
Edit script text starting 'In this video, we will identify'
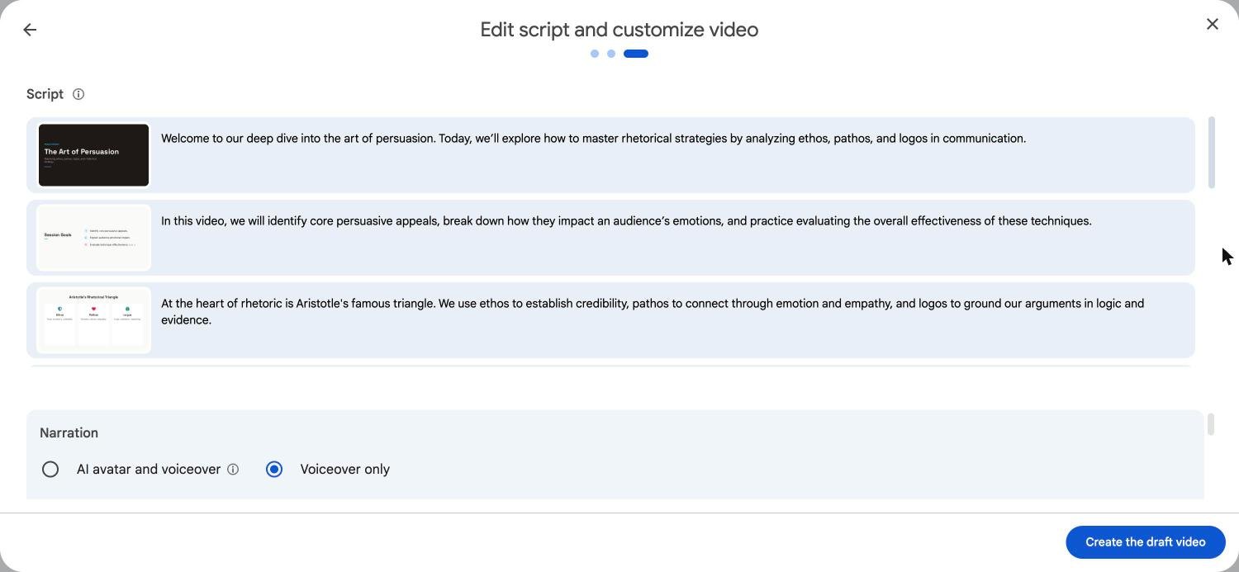pyautogui.click(x=626, y=221)
